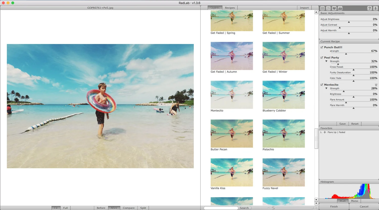
Task: Click Pool Party Strength slider handle
Action: pos(338,64)
